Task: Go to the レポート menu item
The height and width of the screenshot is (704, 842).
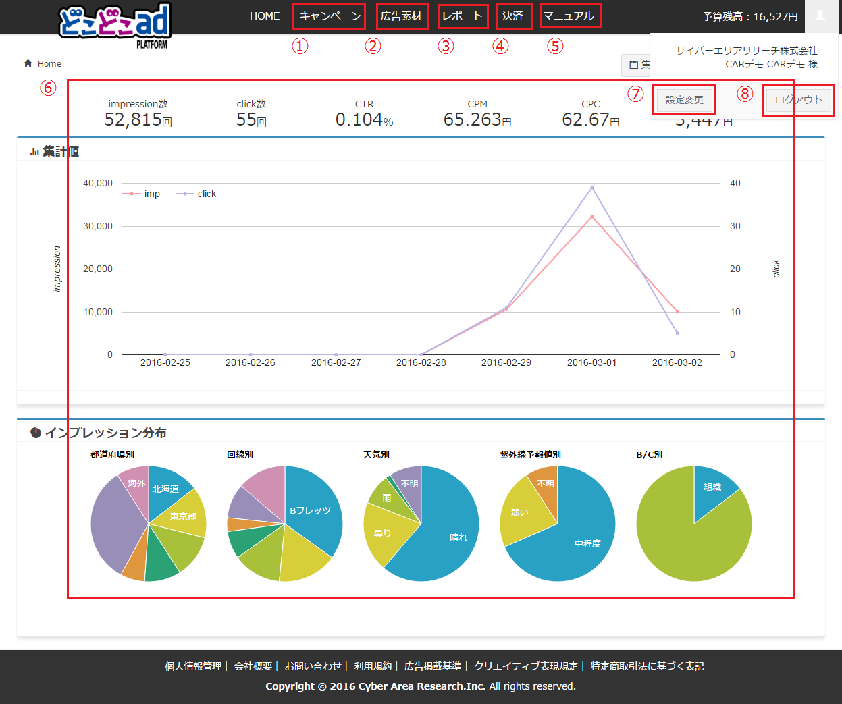Action: (463, 16)
